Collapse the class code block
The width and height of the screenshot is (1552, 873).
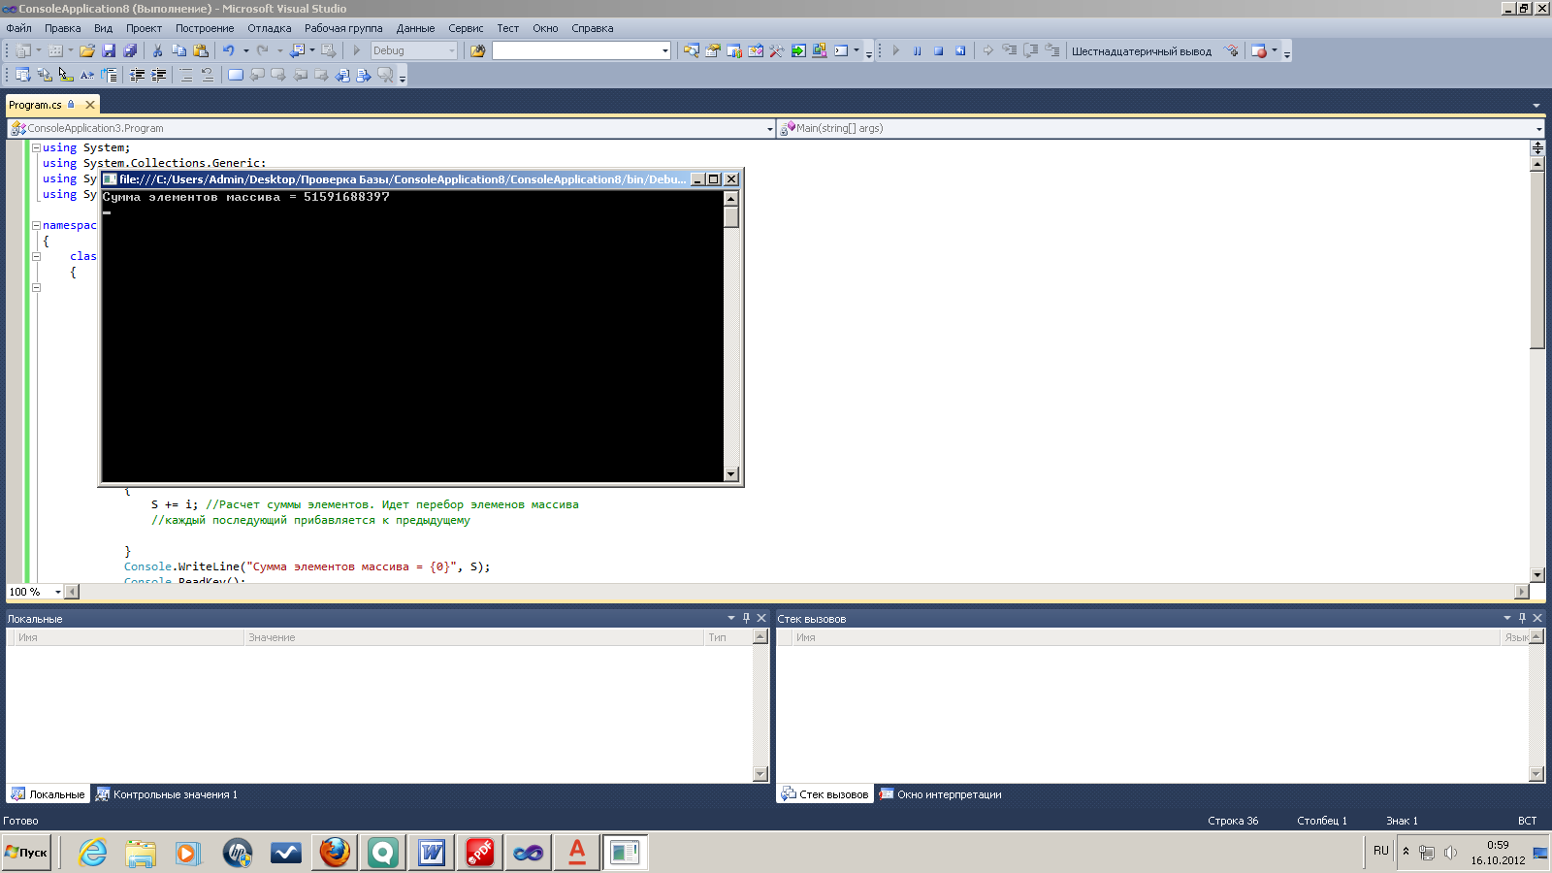(x=36, y=256)
